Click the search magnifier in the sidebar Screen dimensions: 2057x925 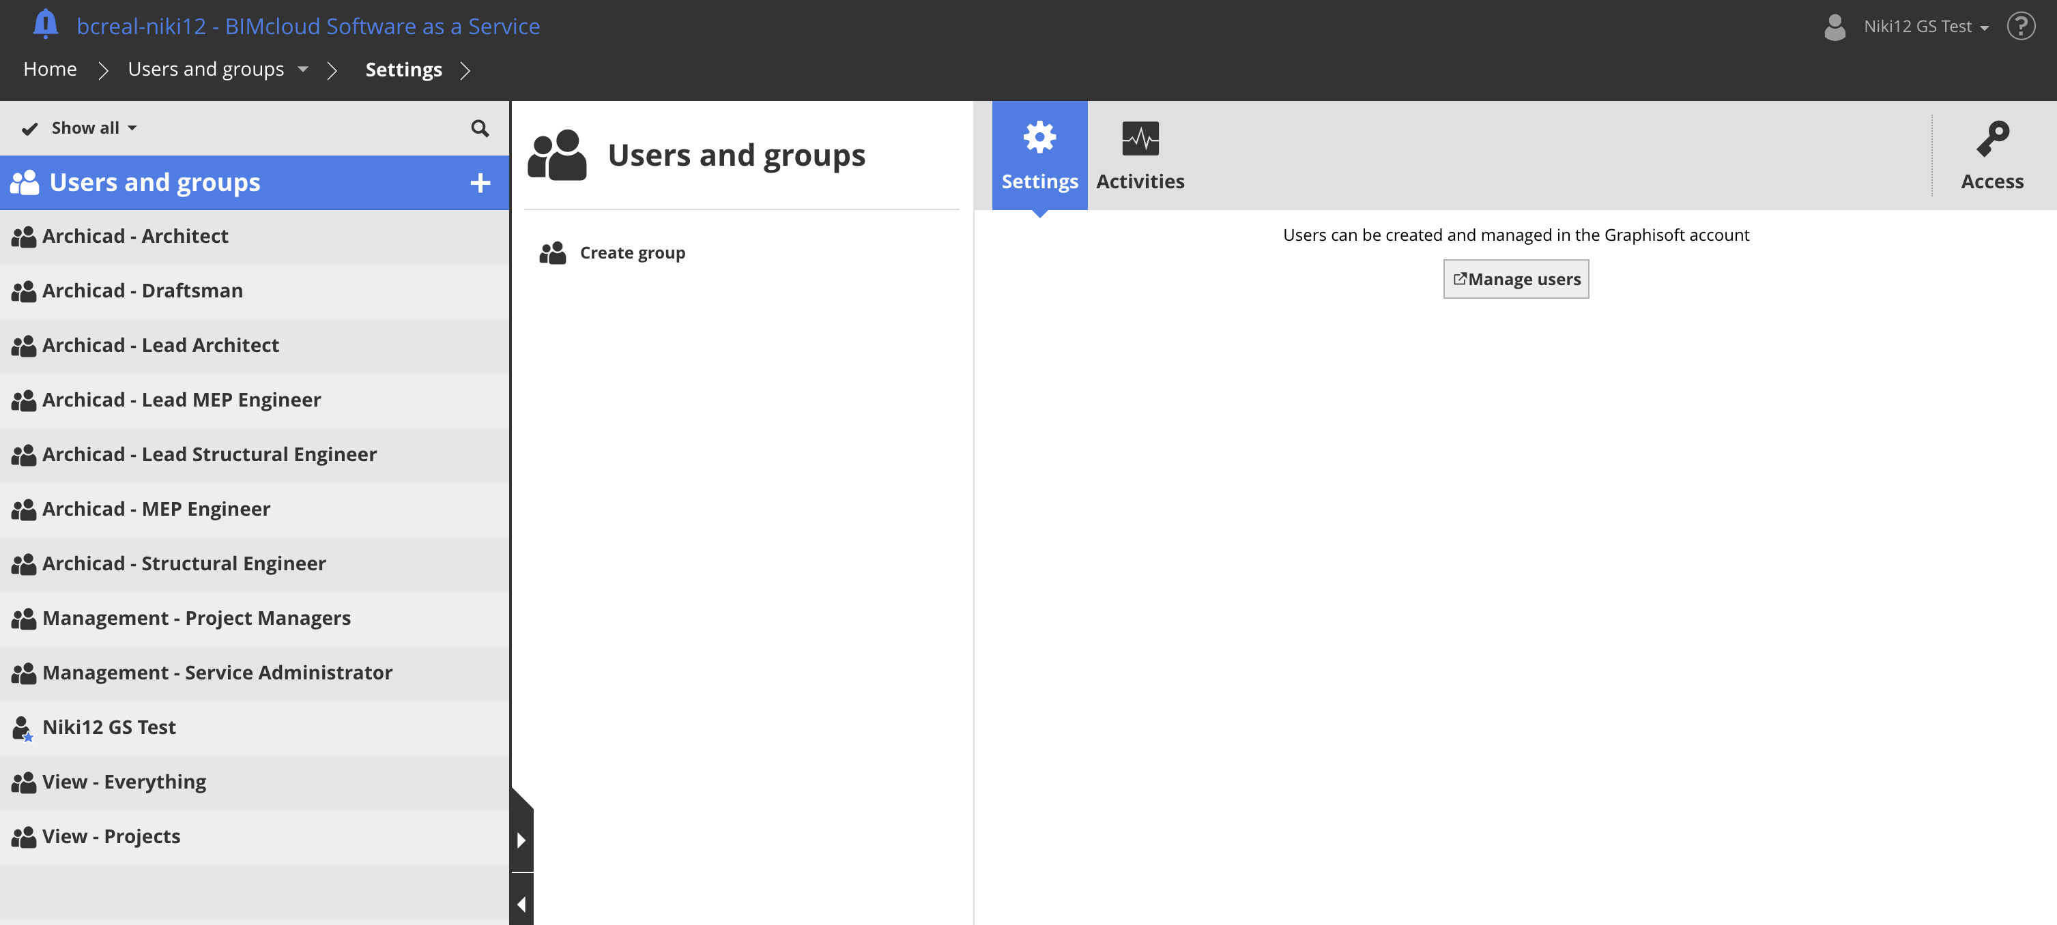click(479, 128)
